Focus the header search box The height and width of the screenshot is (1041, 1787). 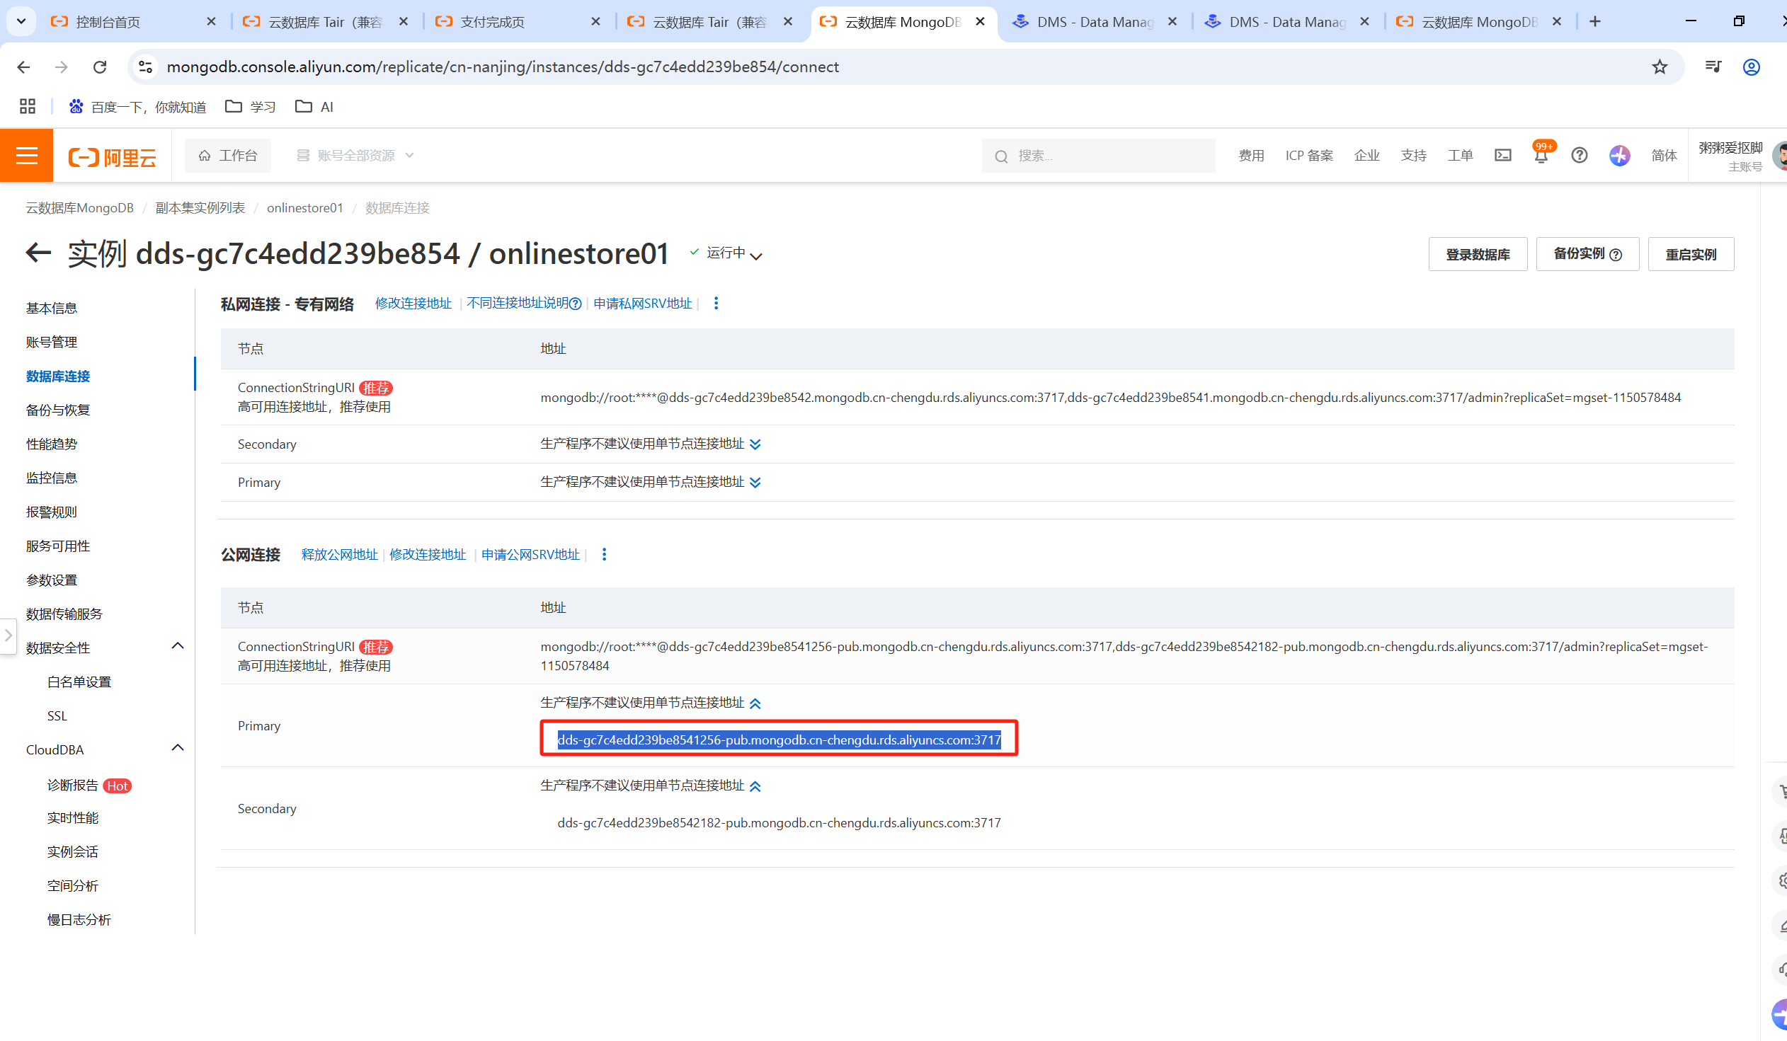tap(1097, 156)
